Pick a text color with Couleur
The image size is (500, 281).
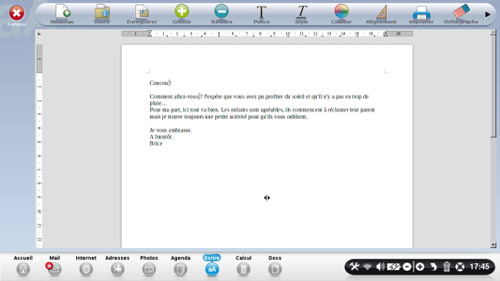click(x=342, y=15)
